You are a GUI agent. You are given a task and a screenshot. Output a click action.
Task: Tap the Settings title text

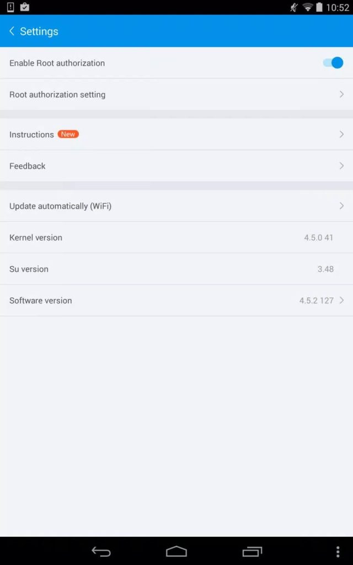coord(39,31)
